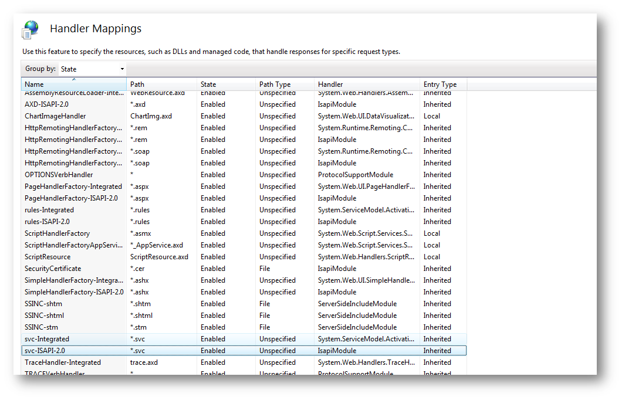Click the Handler Mappings globe icon
Image resolution: width=622 pixels, height=400 pixels.
coord(31,30)
